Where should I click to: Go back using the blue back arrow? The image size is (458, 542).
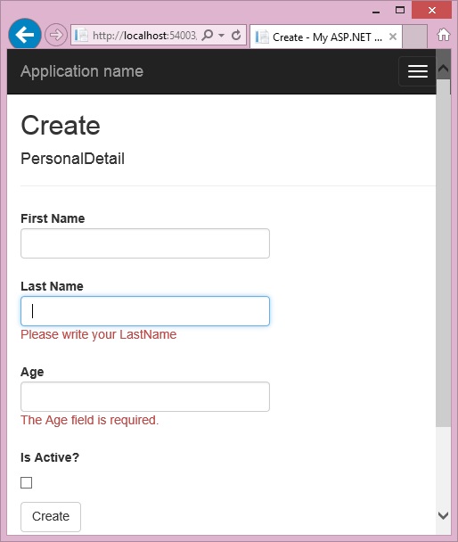tap(25, 35)
